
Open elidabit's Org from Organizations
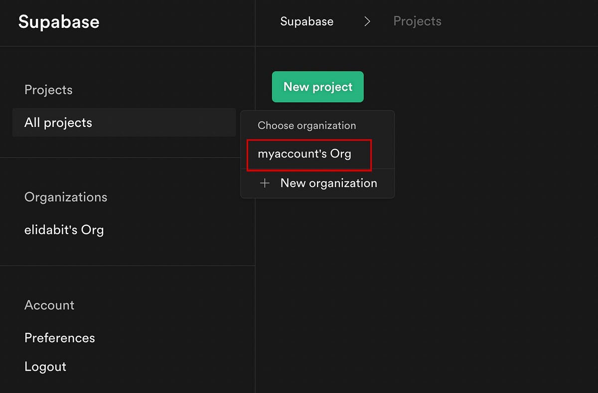tap(64, 230)
